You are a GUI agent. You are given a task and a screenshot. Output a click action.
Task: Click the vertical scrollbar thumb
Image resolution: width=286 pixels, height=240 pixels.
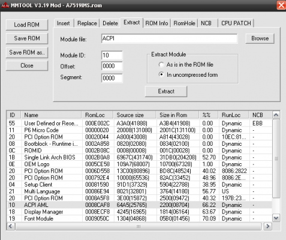[x=276, y=158]
